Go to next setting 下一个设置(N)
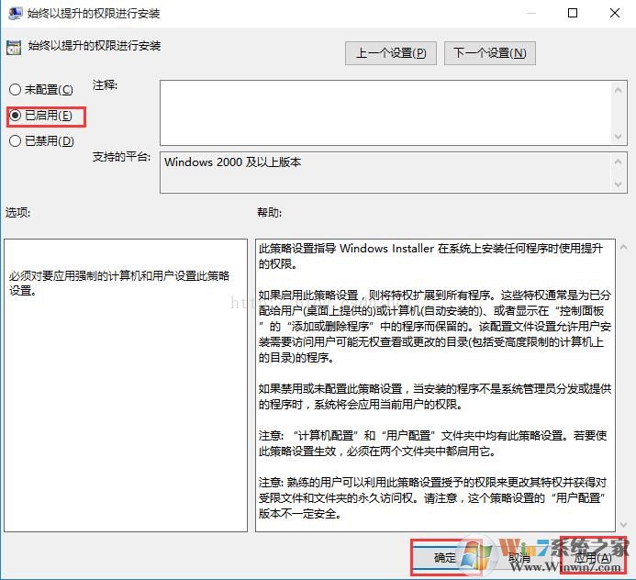 489,53
